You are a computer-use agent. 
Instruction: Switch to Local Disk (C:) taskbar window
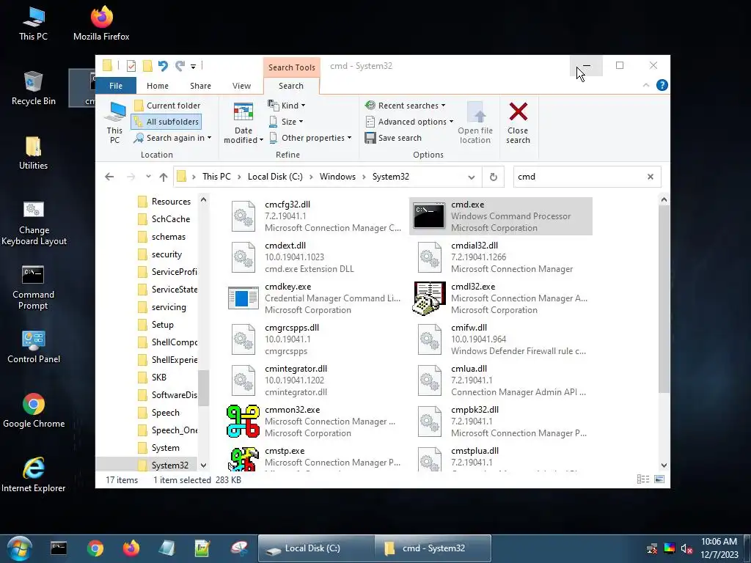[x=315, y=548]
